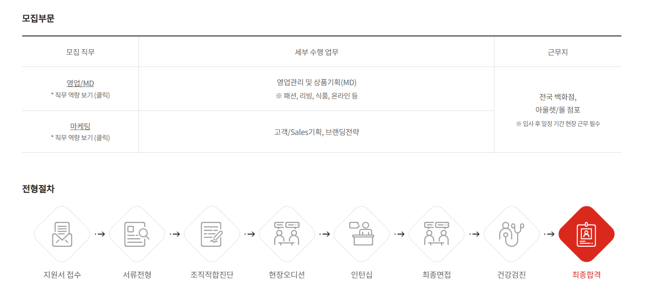
Task: Click the 근무지 column header
Action: tap(558, 52)
